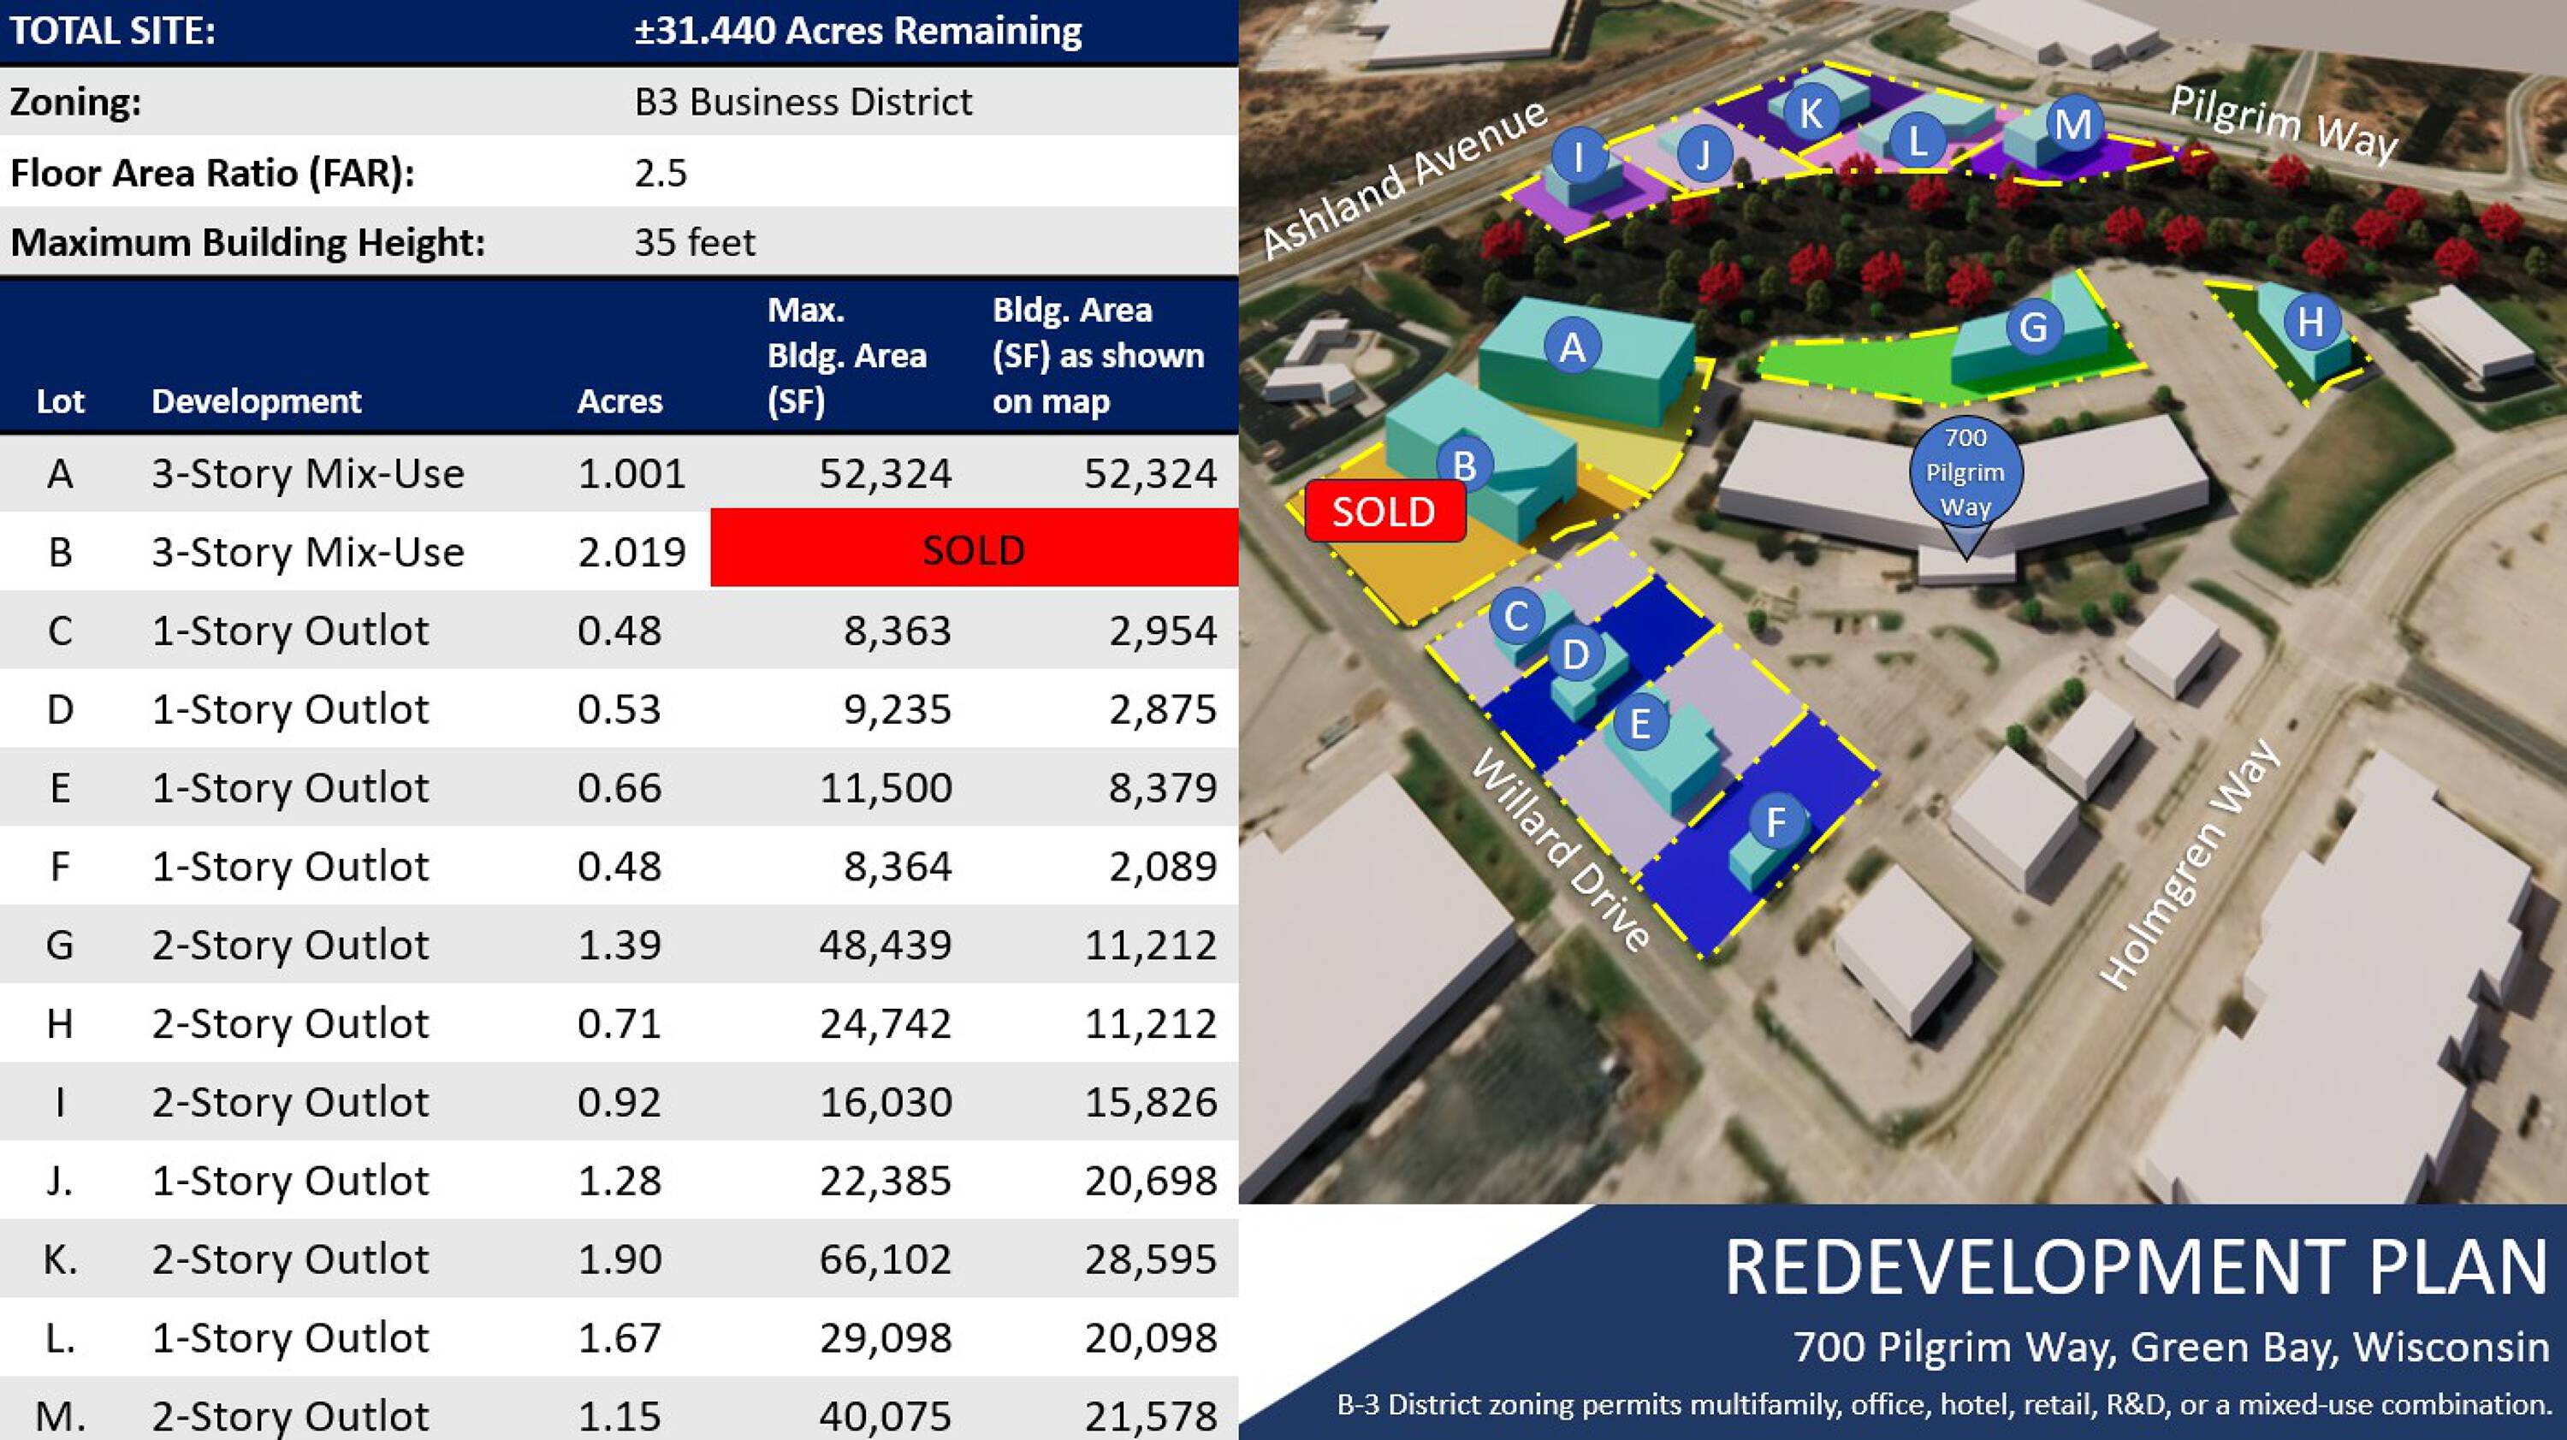
Task: Click the red SOLD label on map
Action: (1384, 511)
